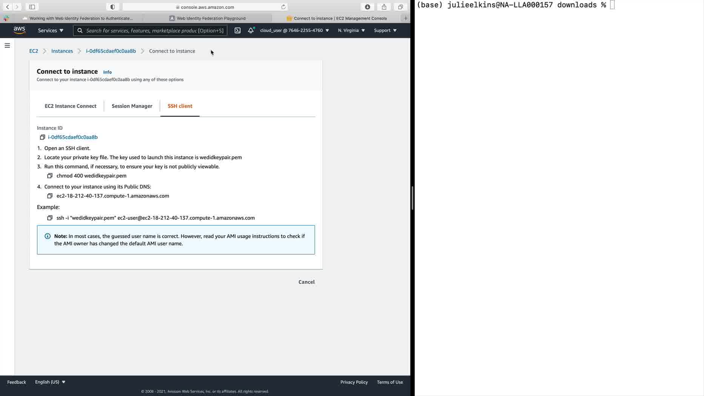Open the Support dropdown menu
This screenshot has height=396, width=704.
pos(385,30)
